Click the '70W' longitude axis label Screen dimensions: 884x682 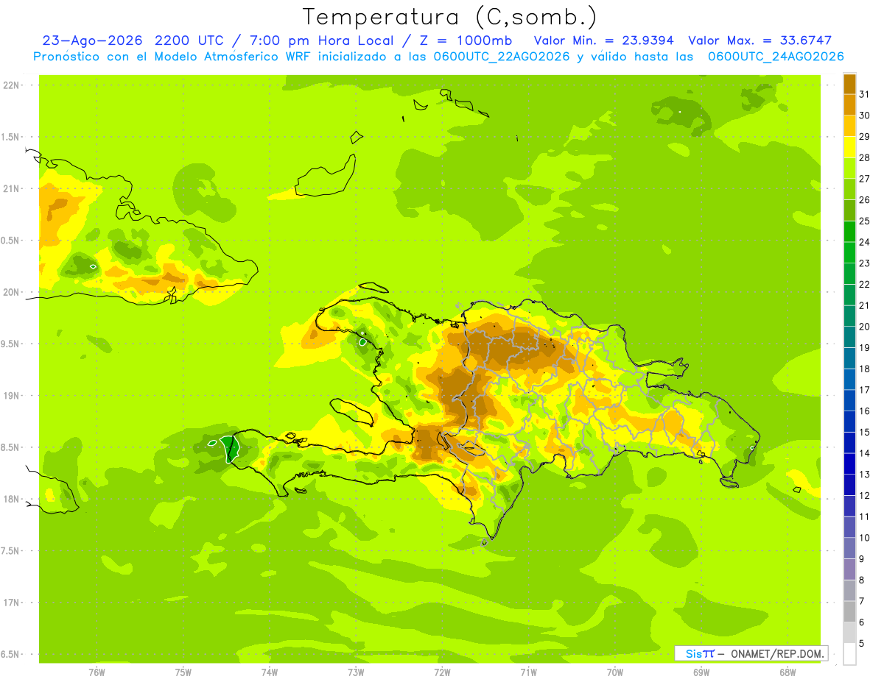615,672
